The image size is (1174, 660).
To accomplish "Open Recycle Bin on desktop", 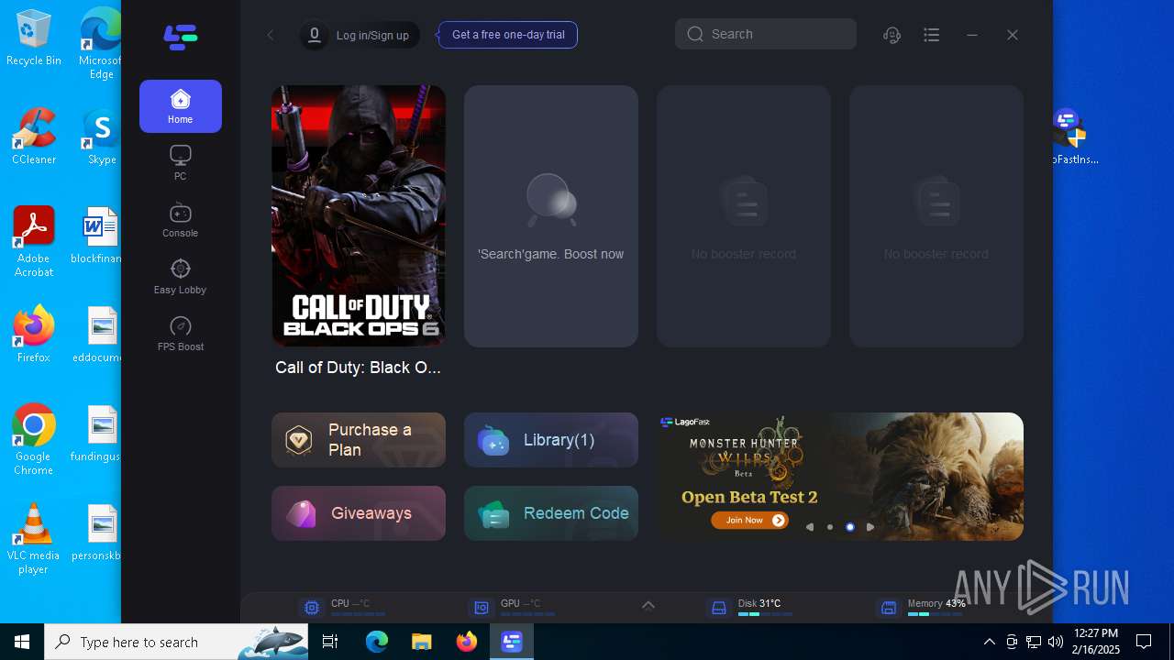I will [x=34, y=38].
